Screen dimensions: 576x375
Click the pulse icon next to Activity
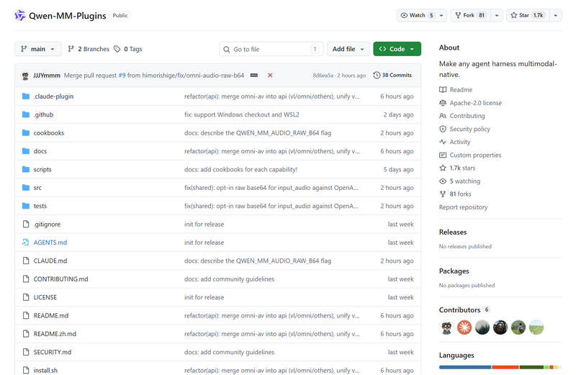[x=443, y=142]
